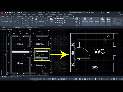Toggle grid display in status bar
This screenshot has height=92, width=123.
53,79
